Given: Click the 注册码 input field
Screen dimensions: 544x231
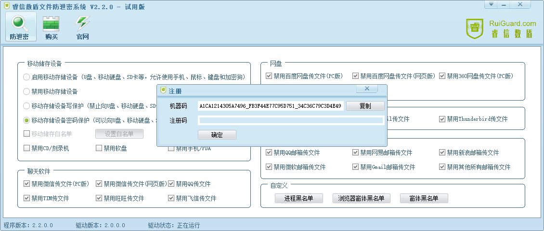Looking at the screenshot, I should click(x=291, y=120).
